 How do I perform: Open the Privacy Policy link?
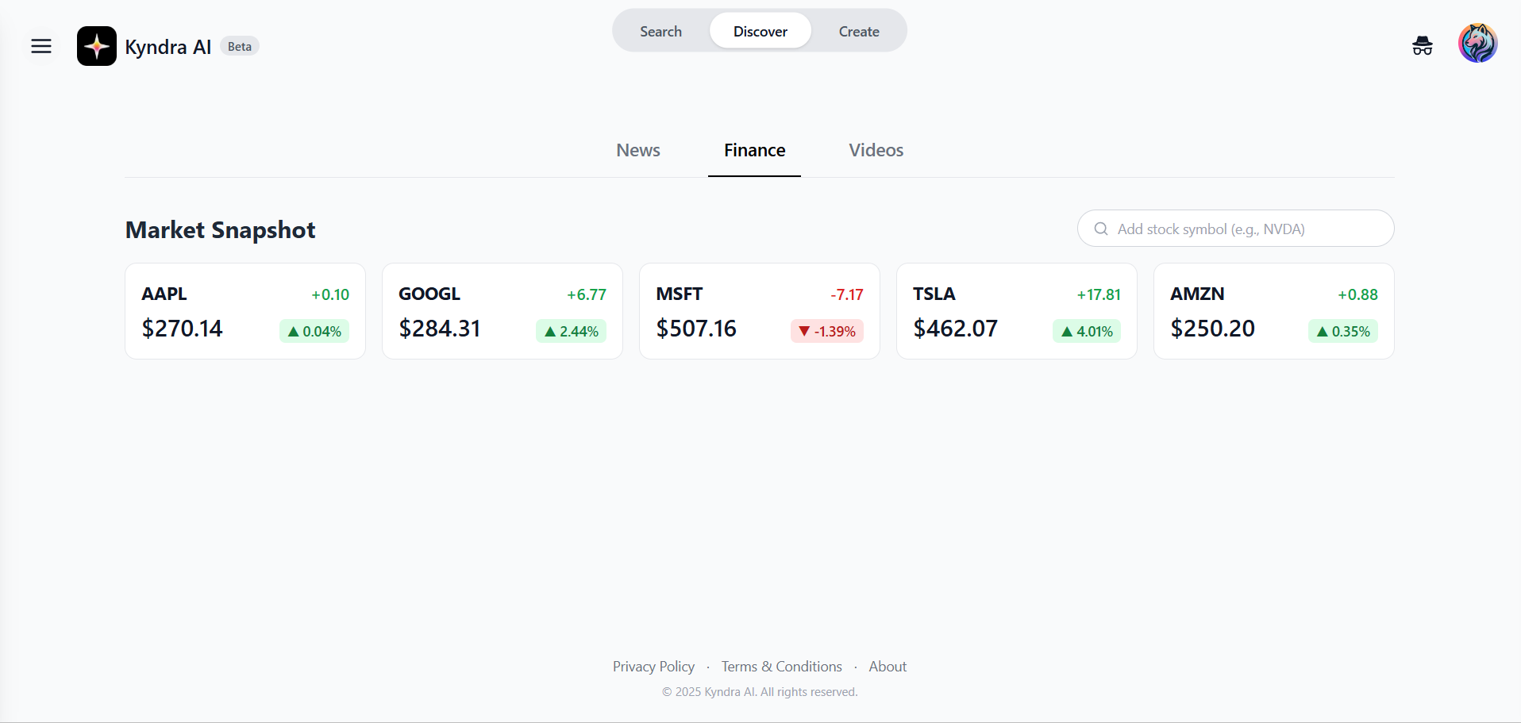(653, 667)
